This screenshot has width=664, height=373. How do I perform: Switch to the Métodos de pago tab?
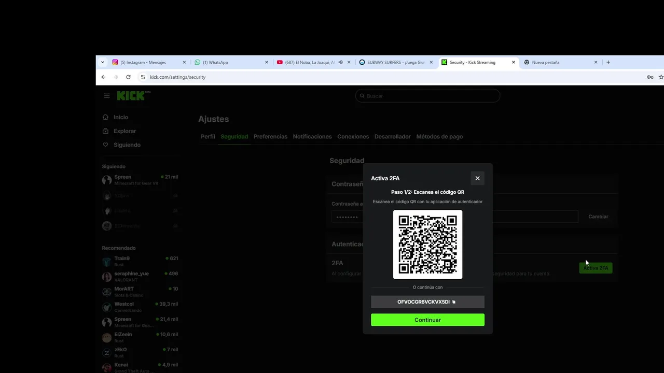(x=439, y=137)
